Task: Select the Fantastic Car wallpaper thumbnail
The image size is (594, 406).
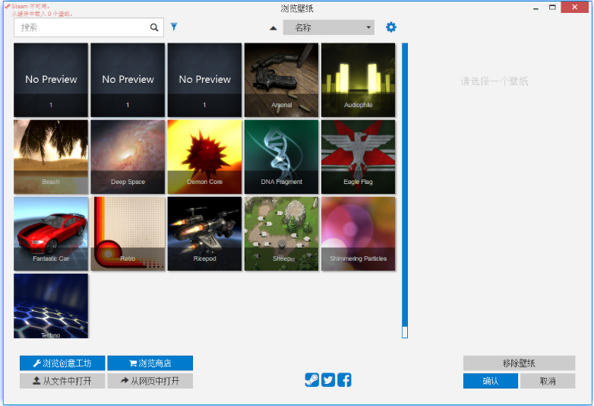Action: point(51,233)
